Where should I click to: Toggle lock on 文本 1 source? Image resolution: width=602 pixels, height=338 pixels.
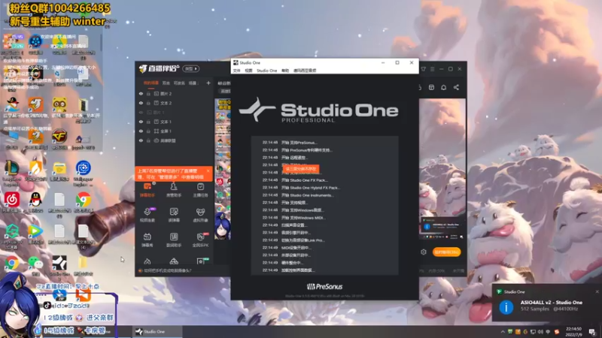[x=148, y=122]
